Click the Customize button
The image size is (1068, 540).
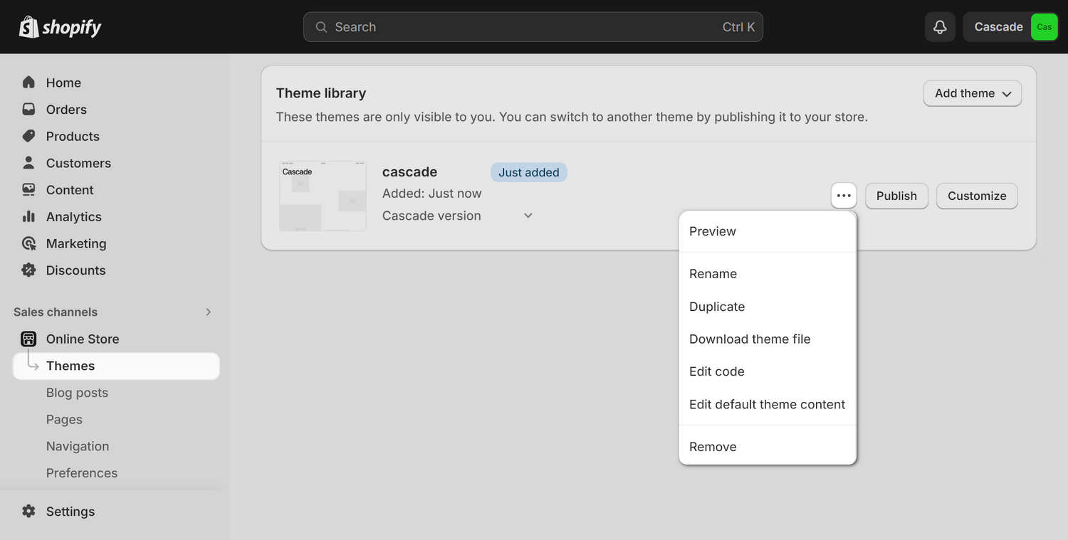[977, 196]
